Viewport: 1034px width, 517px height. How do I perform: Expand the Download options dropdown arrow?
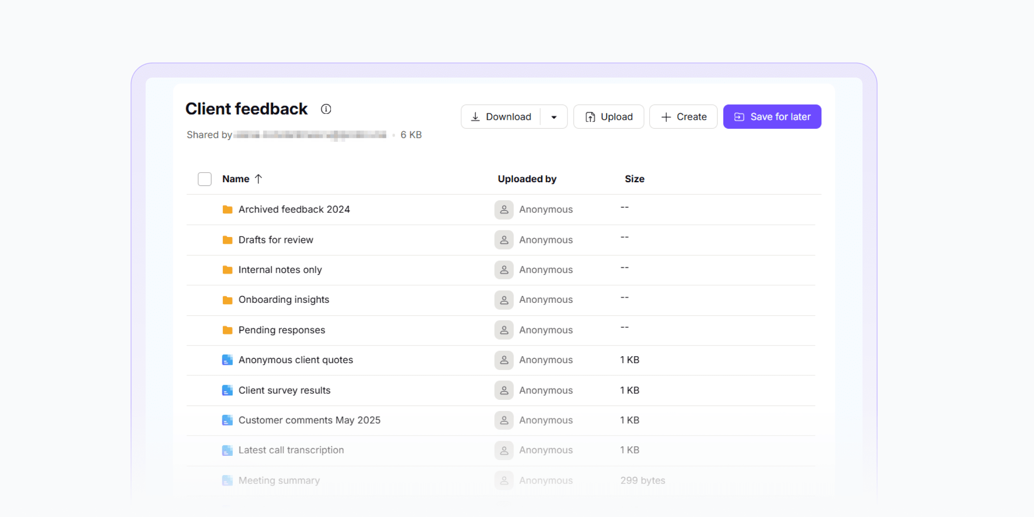point(554,117)
